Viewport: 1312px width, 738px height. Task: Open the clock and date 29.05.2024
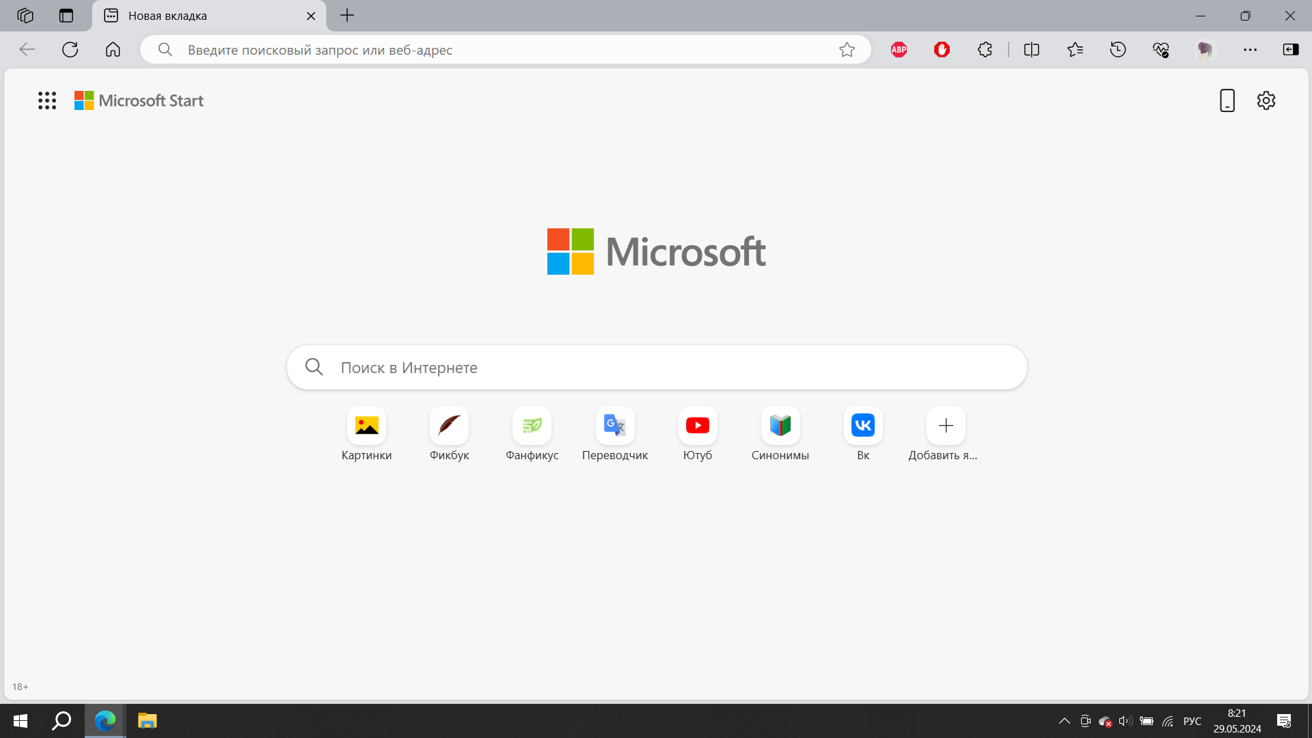pyautogui.click(x=1237, y=721)
